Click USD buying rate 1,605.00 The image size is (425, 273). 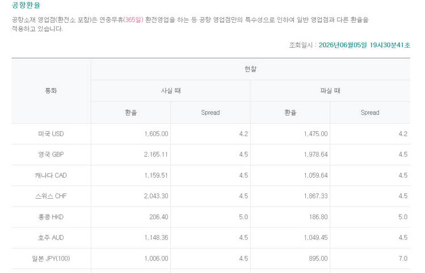[x=156, y=134]
